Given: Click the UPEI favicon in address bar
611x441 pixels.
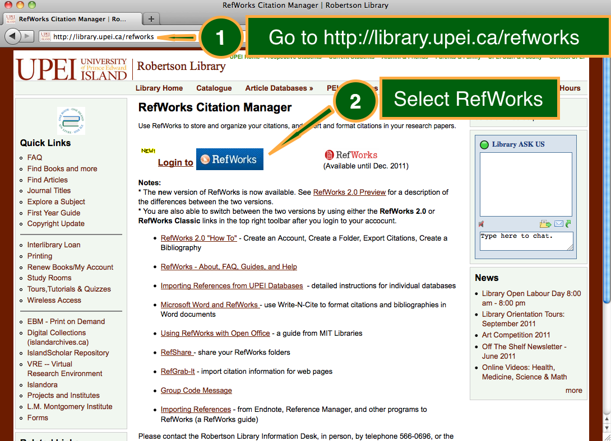Looking at the screenshot, I should [x=45, y=36].
